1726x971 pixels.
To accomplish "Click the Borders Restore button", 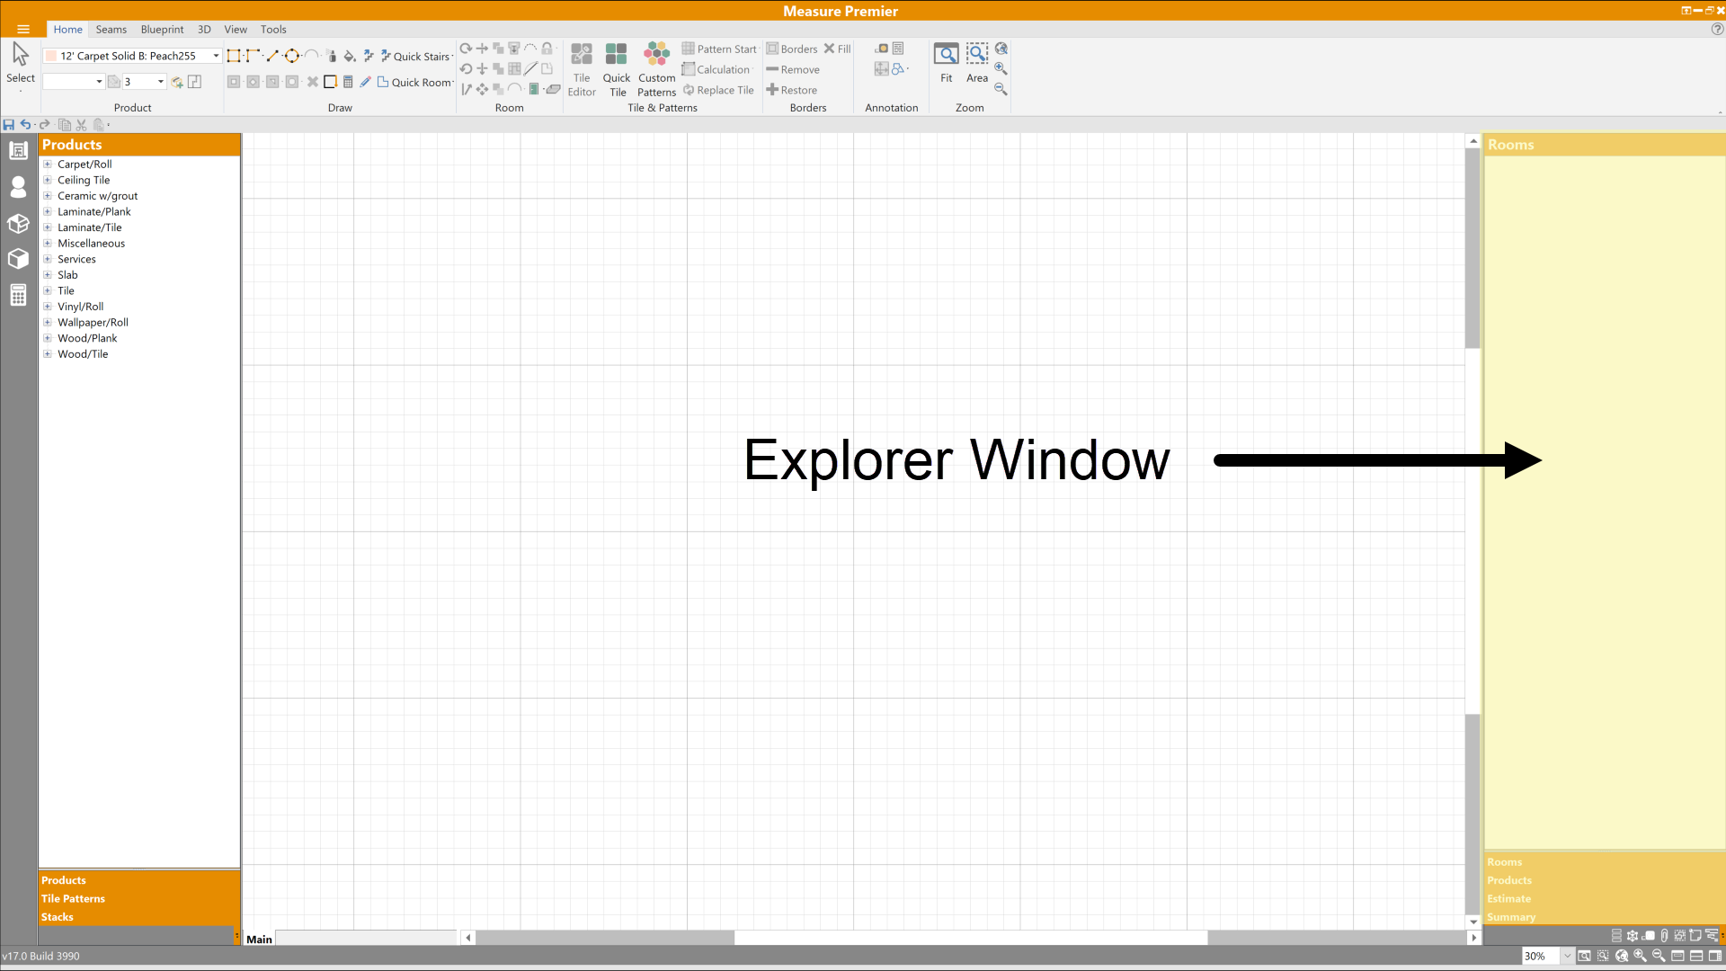I will point(791,90).
